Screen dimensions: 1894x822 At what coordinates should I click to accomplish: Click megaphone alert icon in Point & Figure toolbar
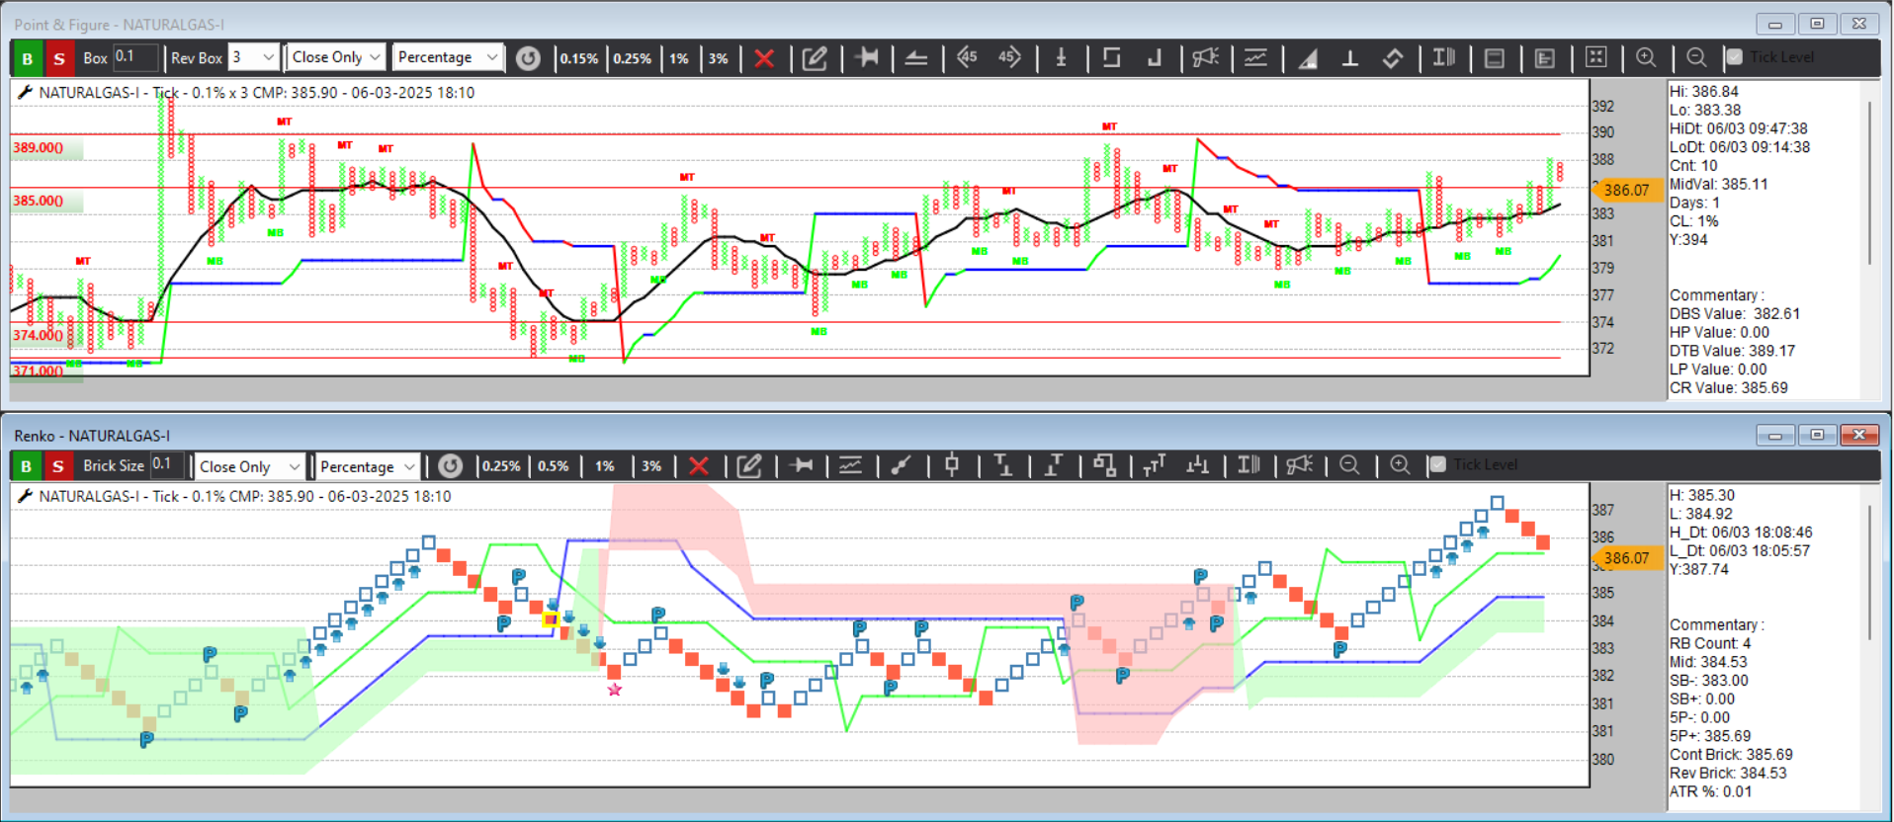1205,57
